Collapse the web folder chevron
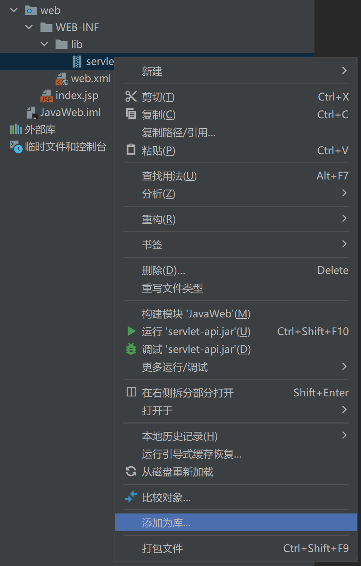 click(x=14, y=10)
